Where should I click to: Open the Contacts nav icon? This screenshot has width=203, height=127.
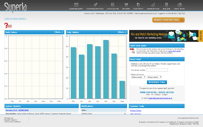pyautogui.click(x=111, y=5)
